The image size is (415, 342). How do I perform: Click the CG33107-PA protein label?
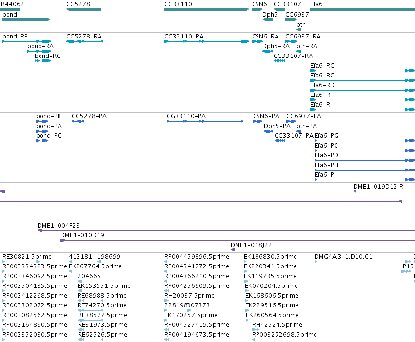[294, 136]
